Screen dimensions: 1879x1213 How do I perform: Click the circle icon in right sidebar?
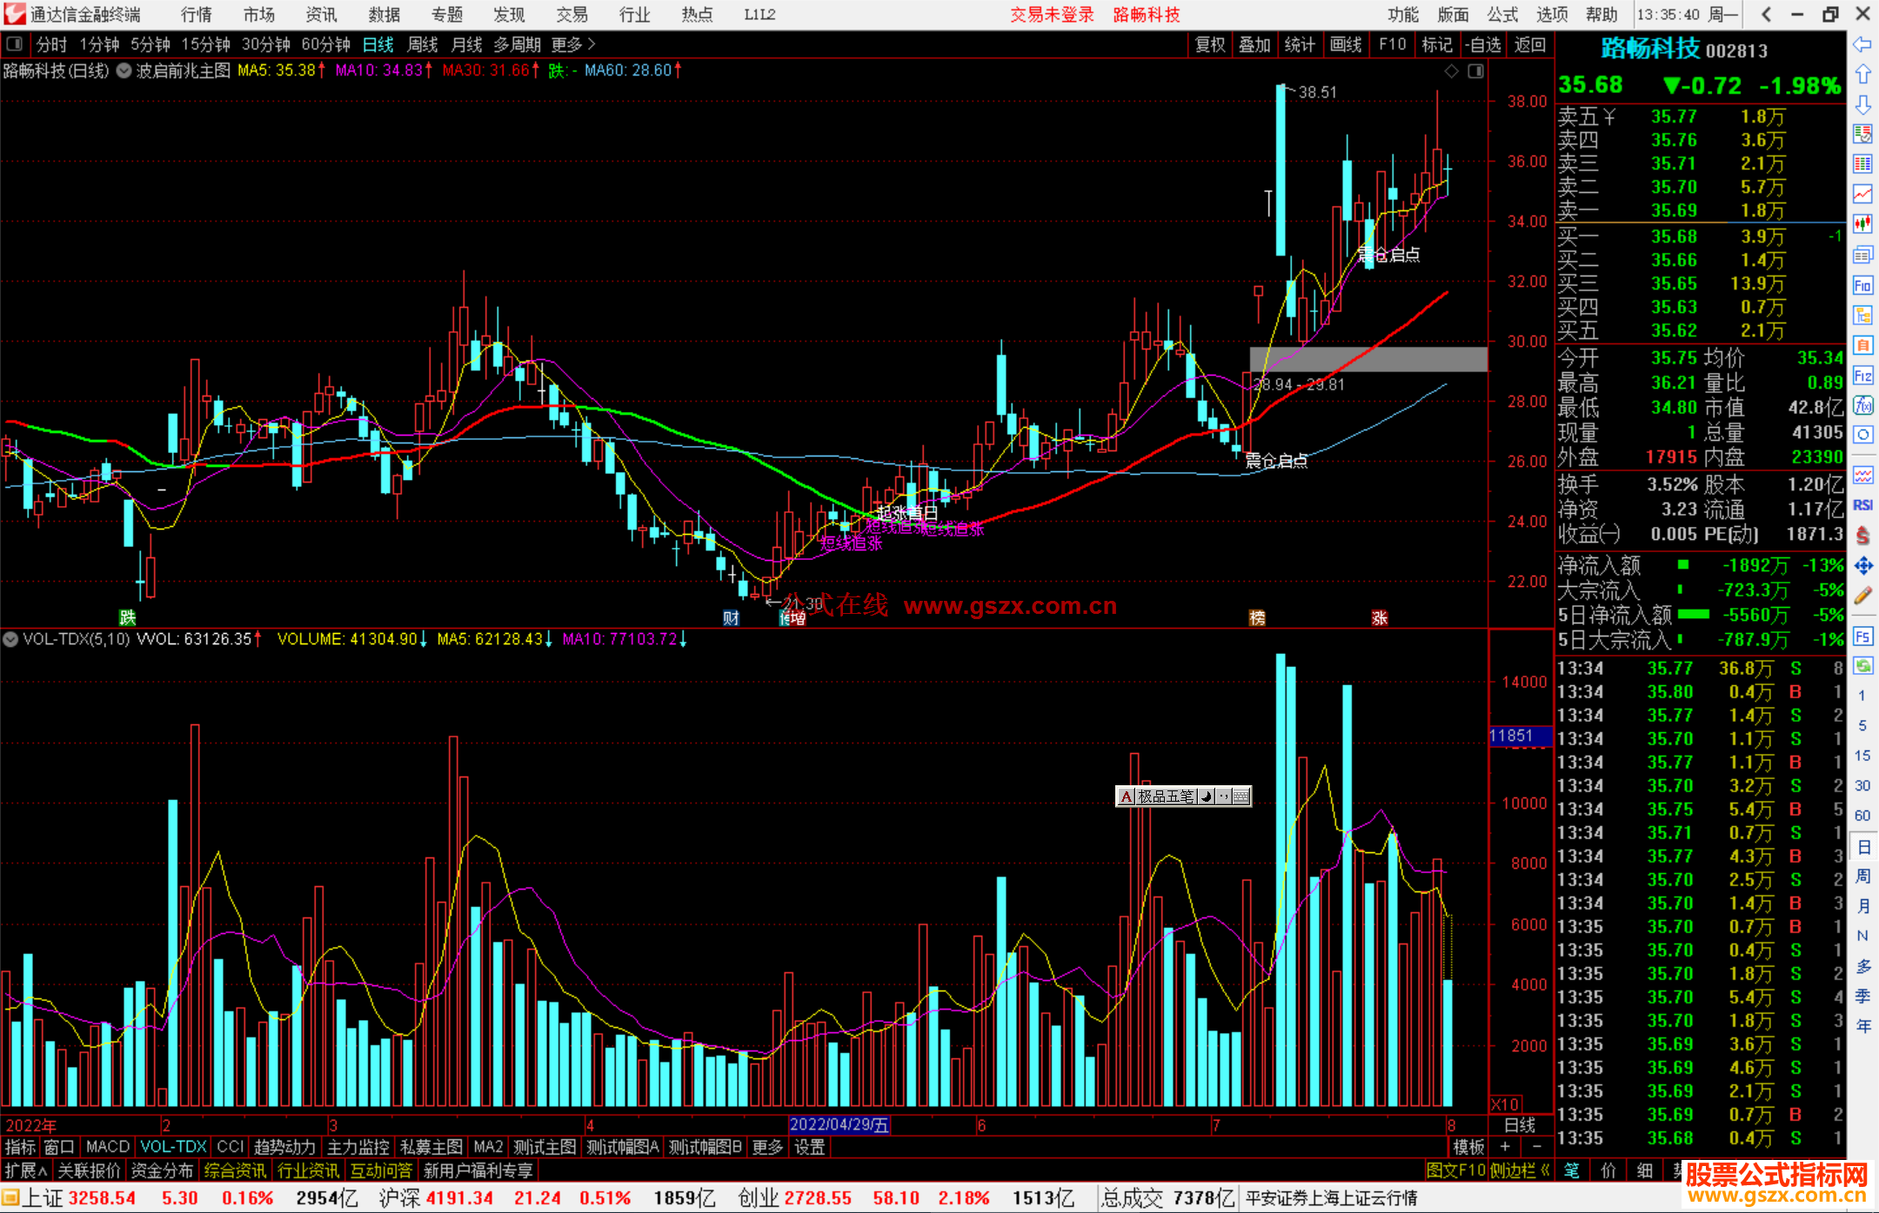1862,435
